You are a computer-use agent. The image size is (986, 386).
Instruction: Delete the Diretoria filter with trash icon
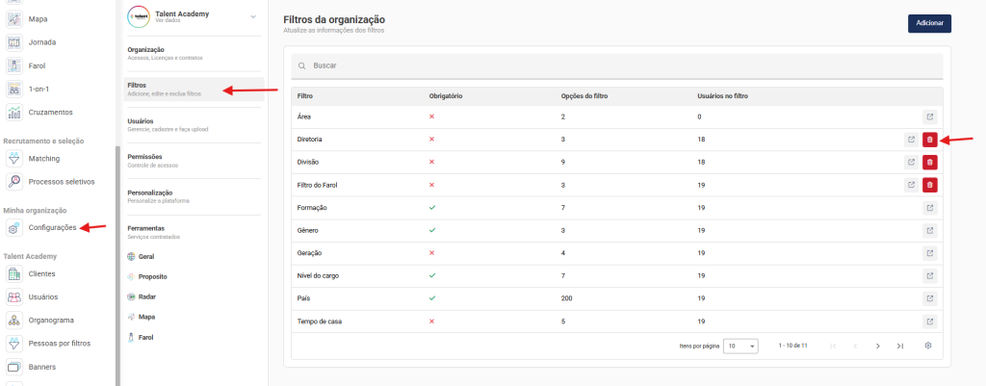[x=929, y=139]
